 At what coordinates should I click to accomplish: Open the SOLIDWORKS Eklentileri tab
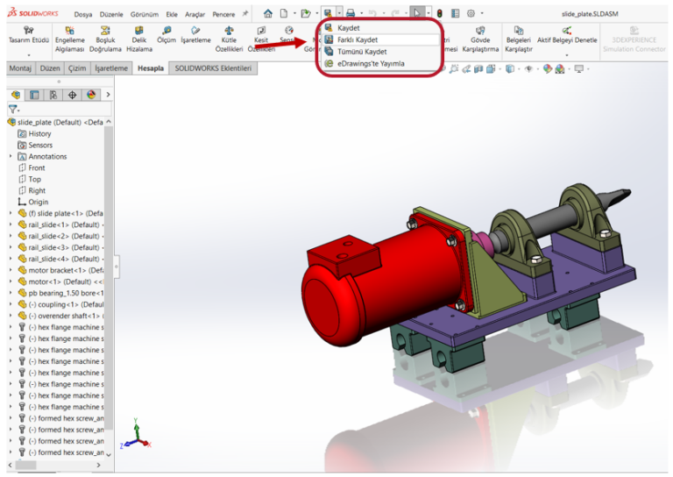(213, 68)
